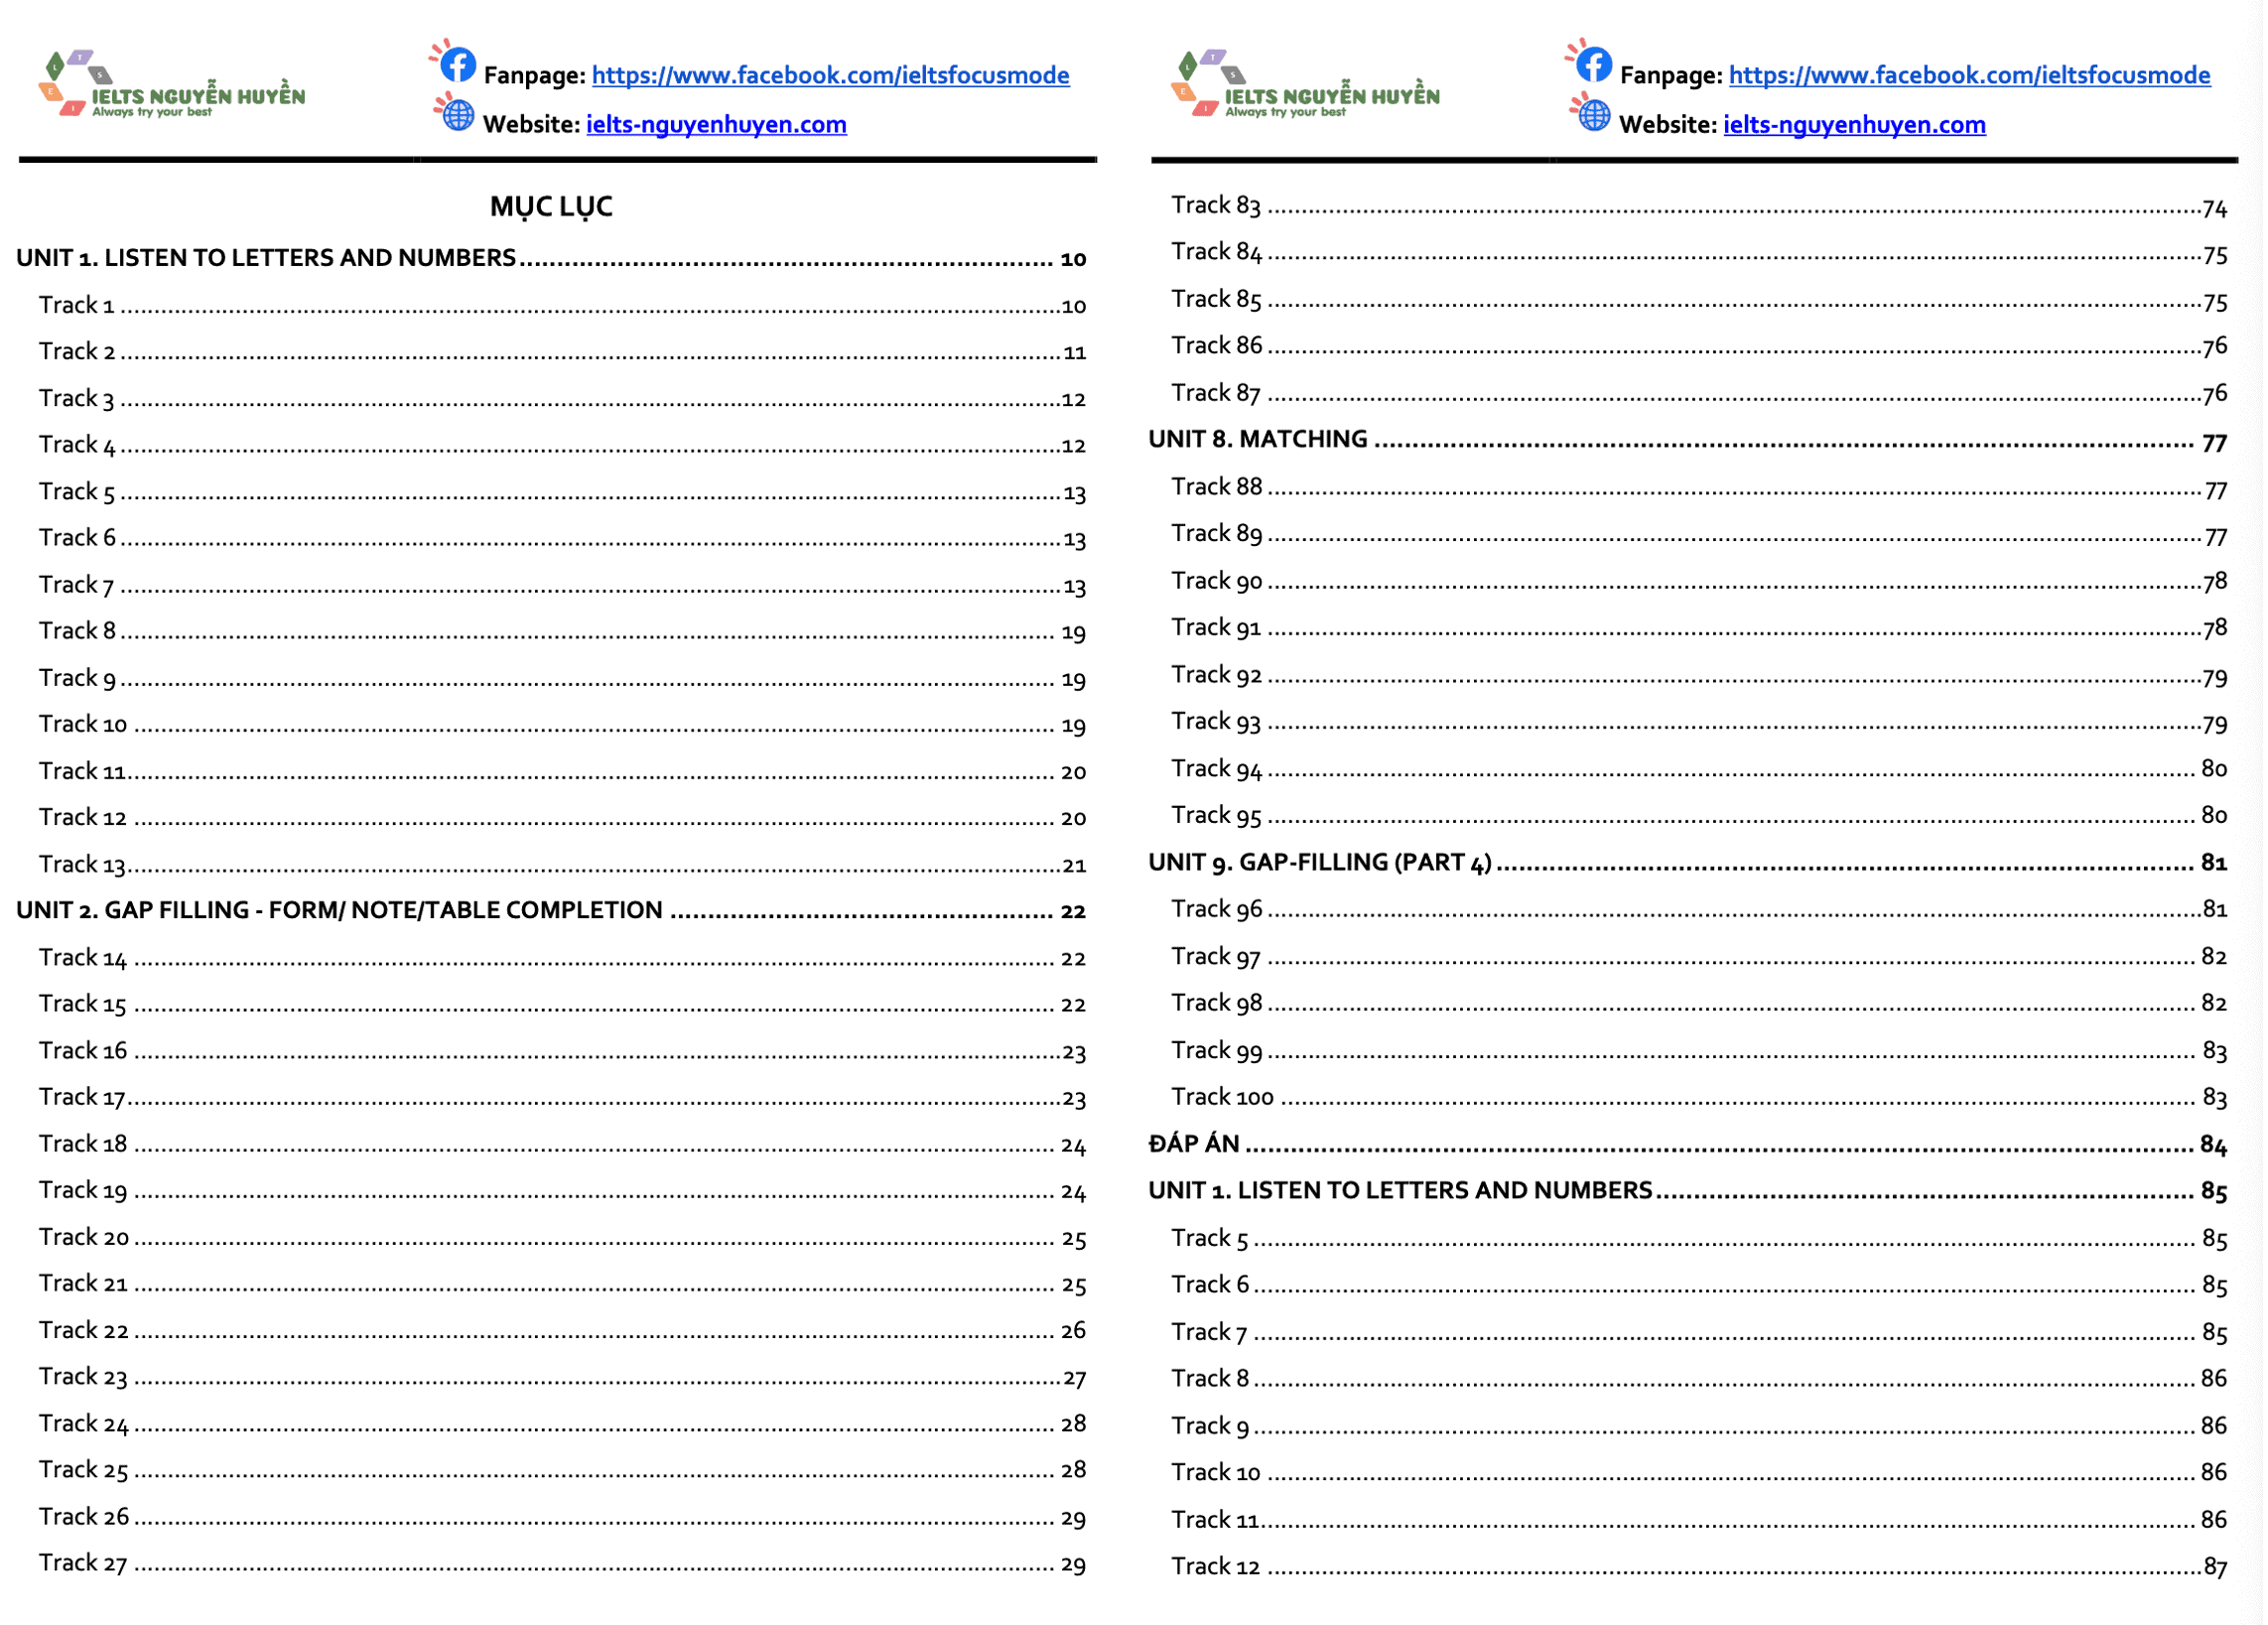Image resolution: width=2268 pixels, height=1625 pixels.
Task: Open ielts-nguyenhuyen.com link on right page
Action: pyautogui.click(x=1854, y=124)
